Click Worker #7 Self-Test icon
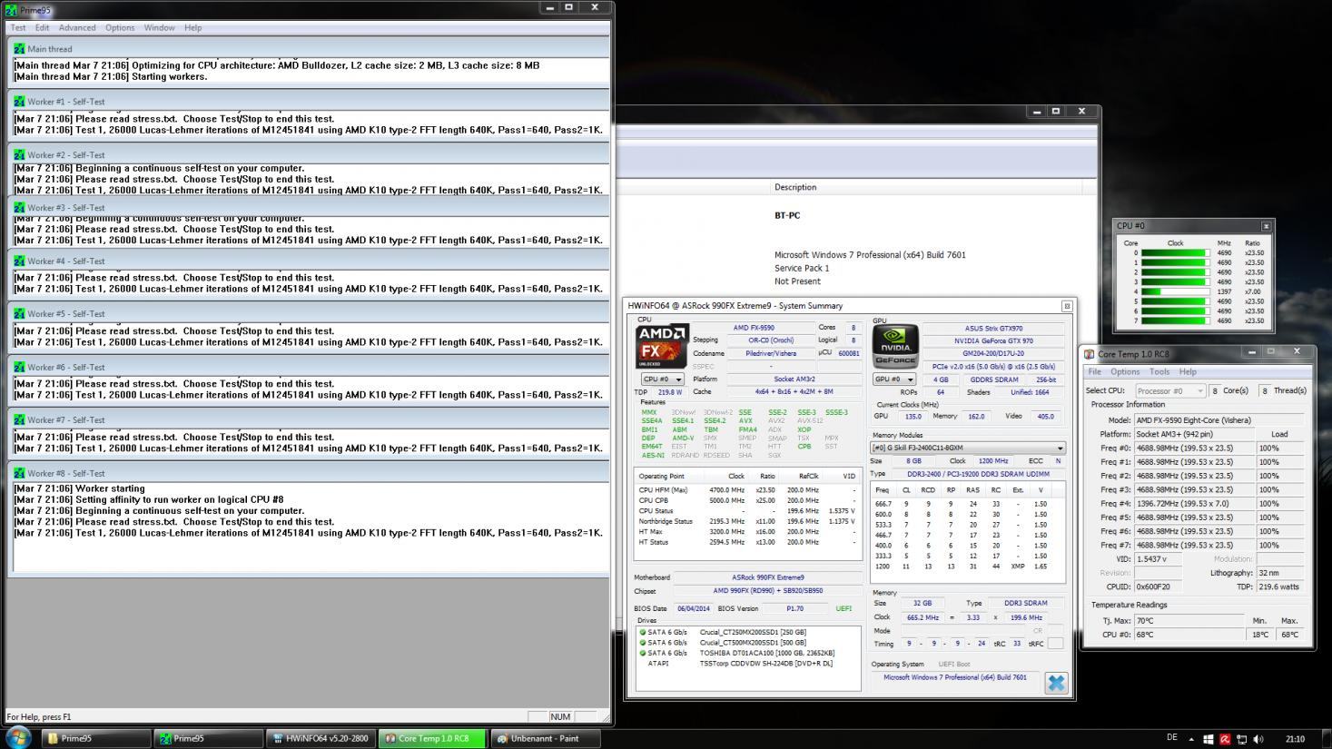 19,420
